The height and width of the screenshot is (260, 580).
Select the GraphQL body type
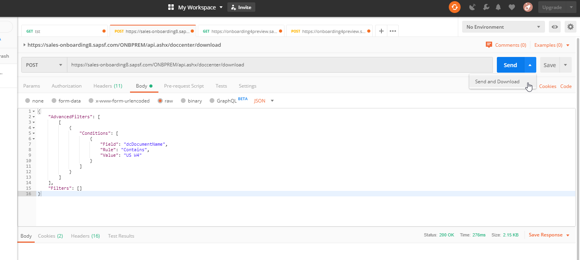pyautogui.click(x=212, y=101)
